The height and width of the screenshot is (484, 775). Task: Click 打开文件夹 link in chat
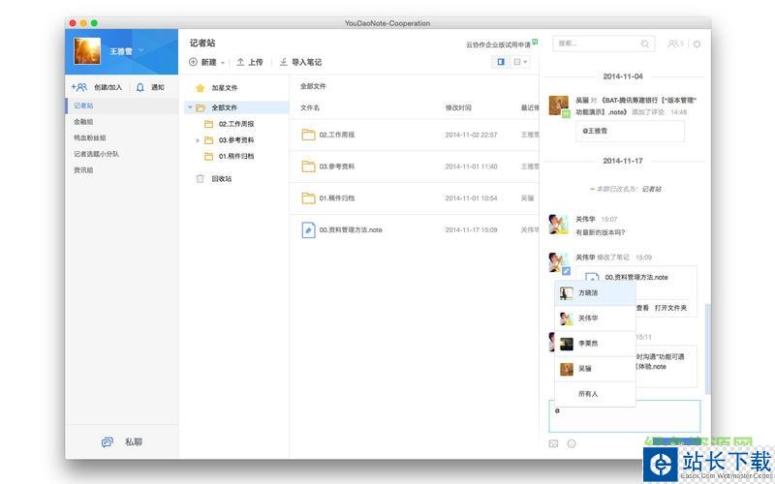(670, 308)
